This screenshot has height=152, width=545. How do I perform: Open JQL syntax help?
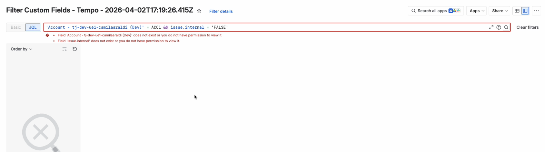pyautogui.click(x=499, y=27)
